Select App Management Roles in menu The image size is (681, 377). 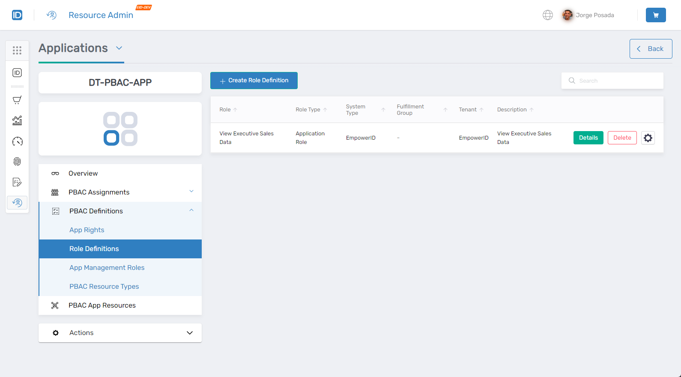coord(107,268)
